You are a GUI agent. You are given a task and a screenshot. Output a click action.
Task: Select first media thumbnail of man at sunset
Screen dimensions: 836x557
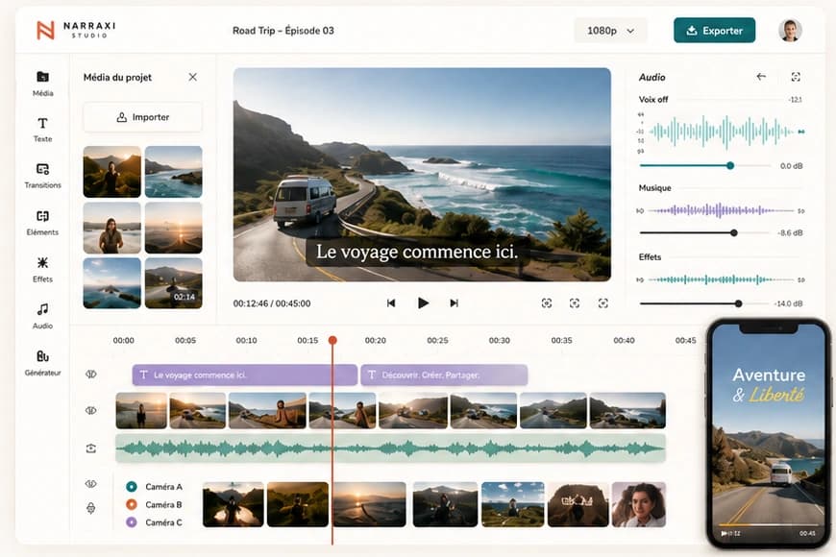point(112,172)
